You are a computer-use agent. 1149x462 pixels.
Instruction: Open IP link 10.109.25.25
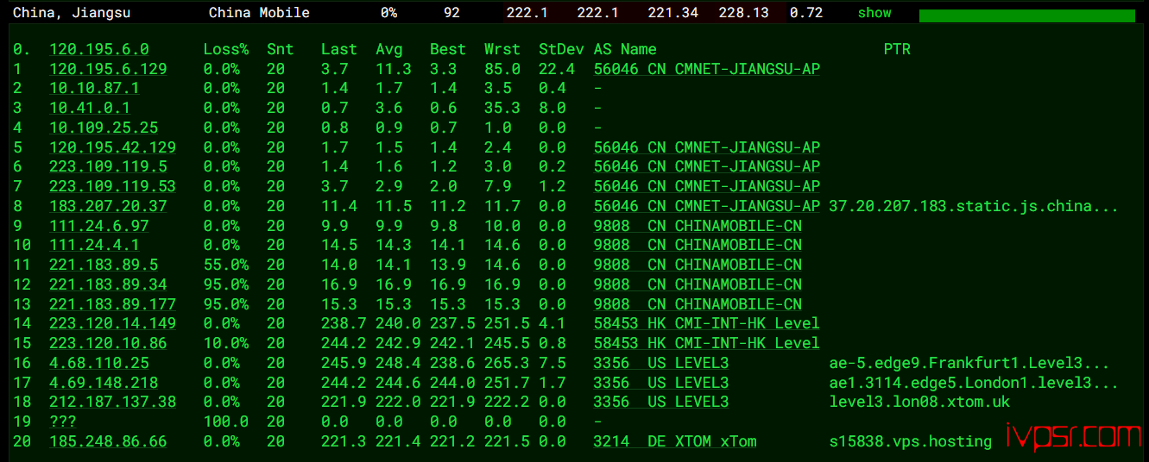(x=104, y=128)
